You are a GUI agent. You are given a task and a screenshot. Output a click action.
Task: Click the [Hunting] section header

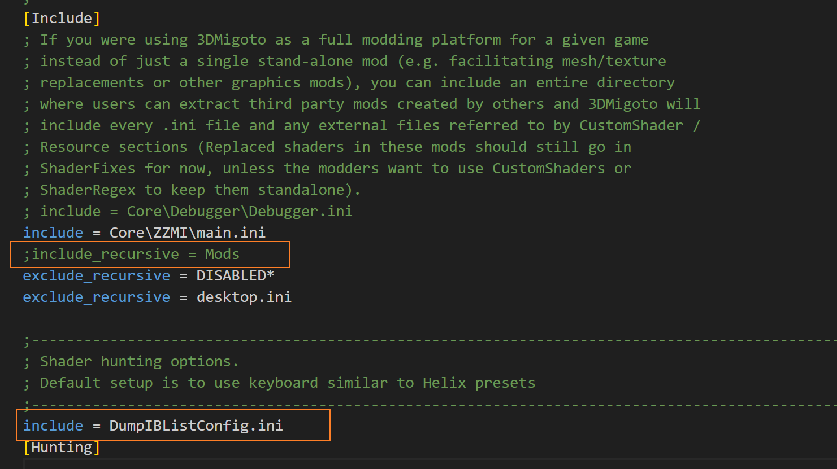click(62, 448)
